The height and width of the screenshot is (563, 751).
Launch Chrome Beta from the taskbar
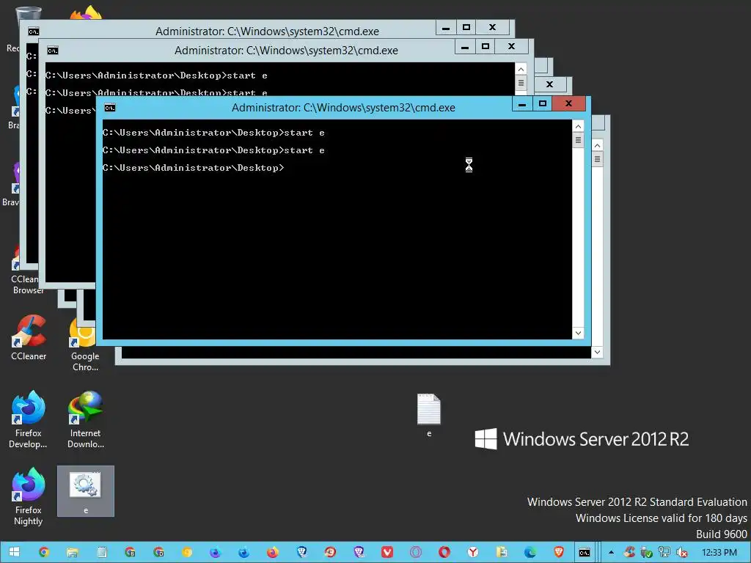point(130,553)
